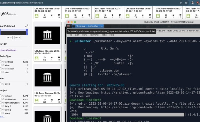Open thumbnail of Release 2023-05-06-14-17-02

(47, 35)
